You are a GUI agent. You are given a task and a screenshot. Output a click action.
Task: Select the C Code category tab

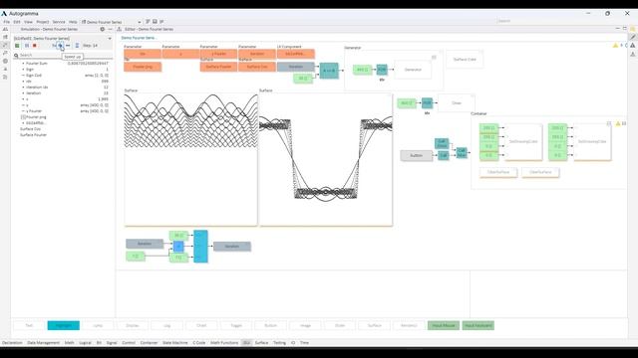[199, 343]
